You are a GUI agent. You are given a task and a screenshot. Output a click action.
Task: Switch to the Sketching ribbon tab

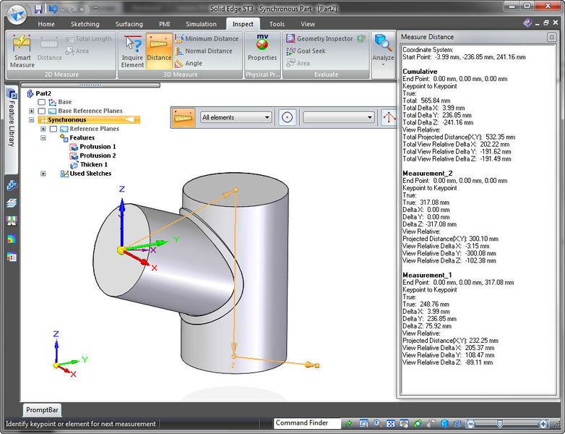(85, 24)
